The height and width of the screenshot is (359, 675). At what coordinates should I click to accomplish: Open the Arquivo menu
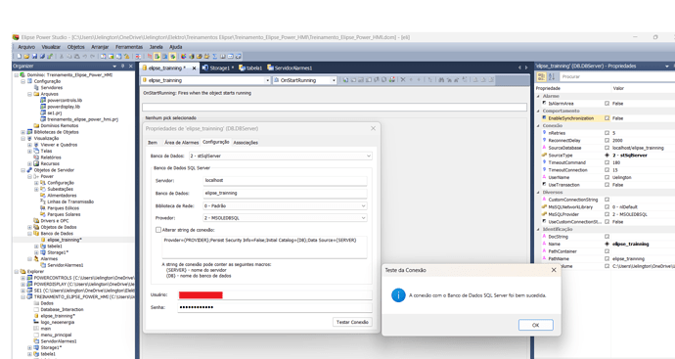click(26, 47)
